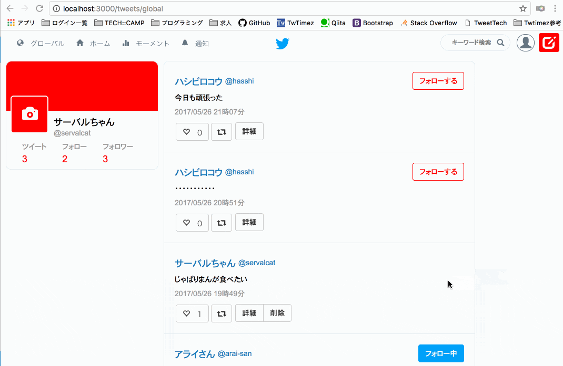The width and height of the screenshot is (563, 366).
Task: Open the アプリ apps grid in bookmarks bar
Action: point(21,23)
